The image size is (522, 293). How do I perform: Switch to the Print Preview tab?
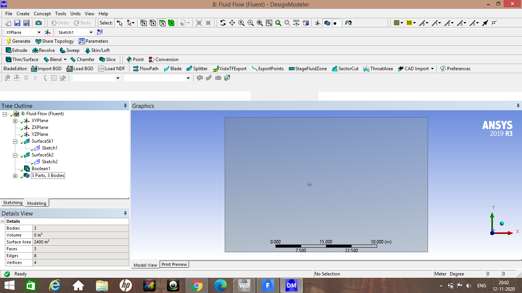click(174, 264)
